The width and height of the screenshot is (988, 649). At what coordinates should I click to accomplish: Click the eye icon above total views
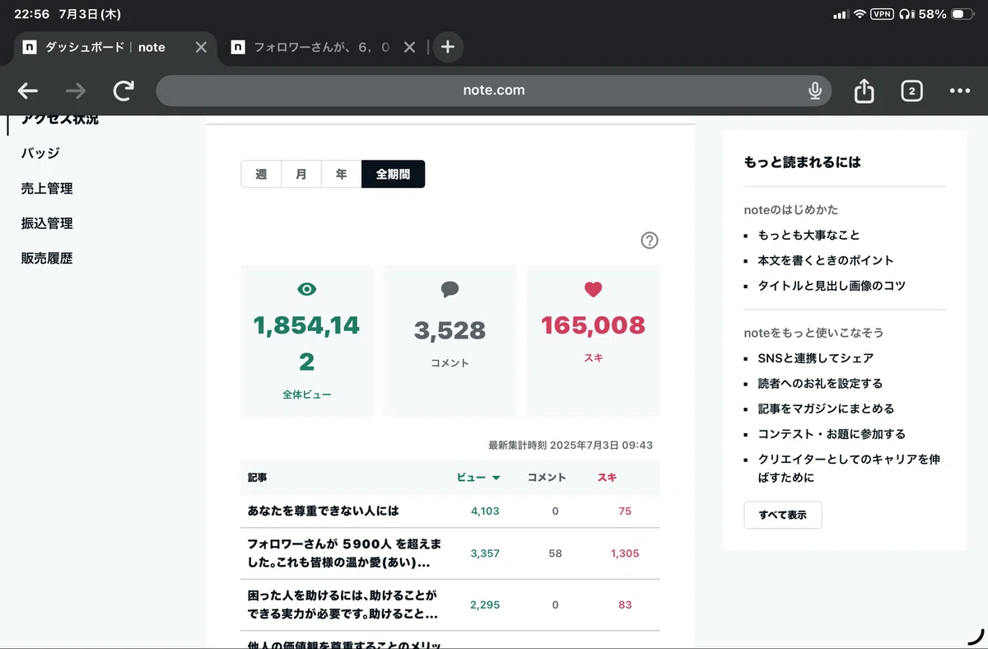pos(307,289)
